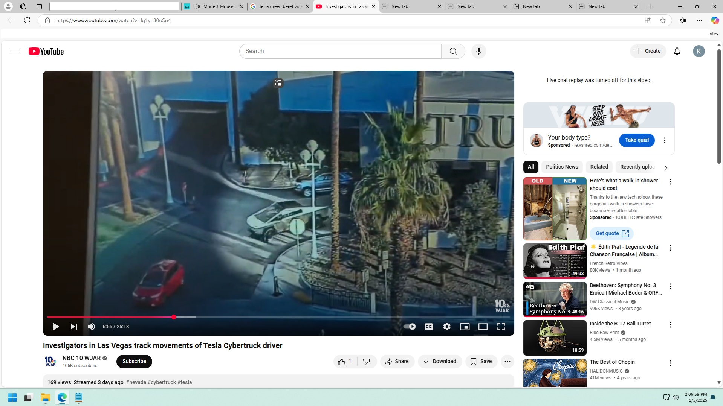Switch to tesla green beret Google tab
Screen dimensions: 723x406
pos(280,6)
